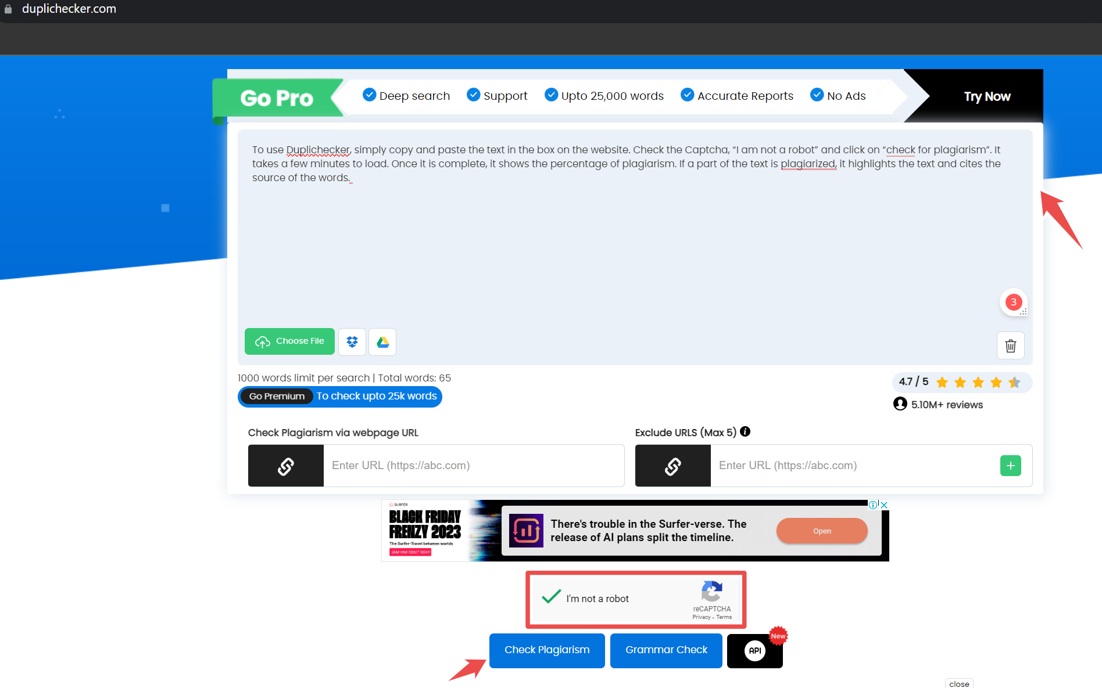Click the red number 3 grammar badge
Screen dimensions: 1102x688
tap(1014, 302)
